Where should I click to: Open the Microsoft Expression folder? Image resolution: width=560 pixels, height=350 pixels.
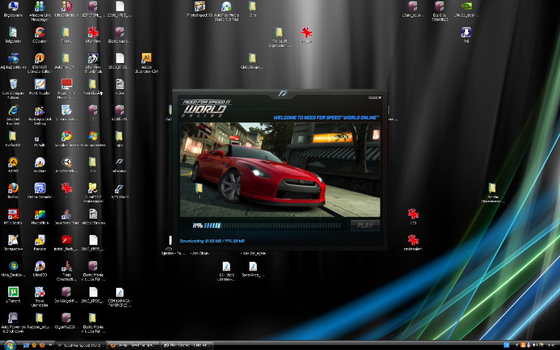pos(279,37)
